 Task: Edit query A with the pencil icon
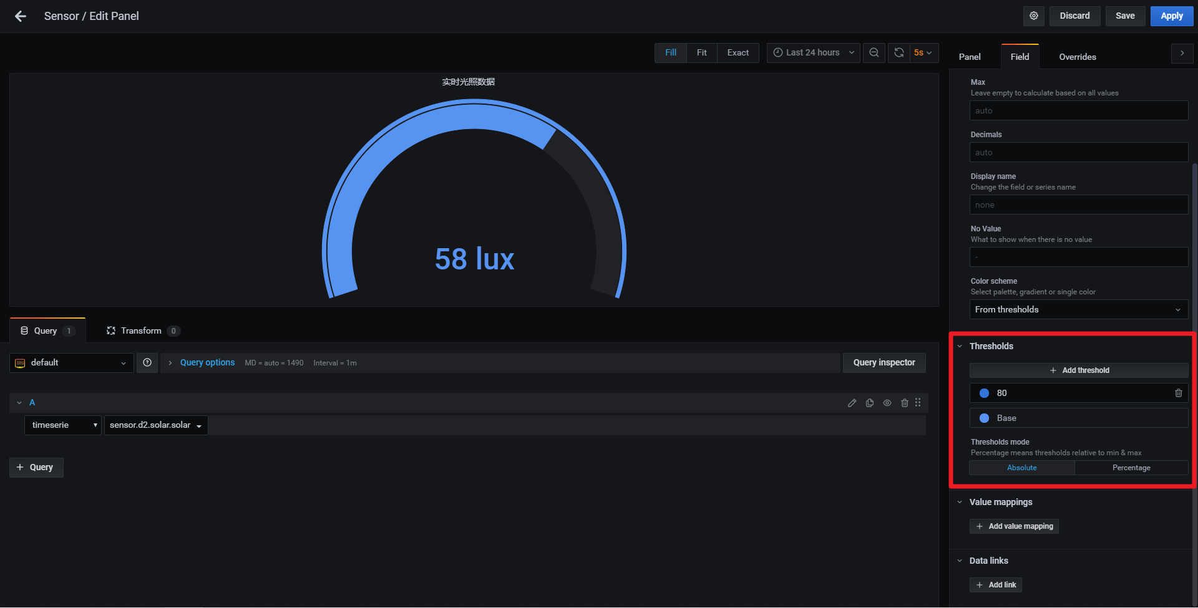pos(852,403)
